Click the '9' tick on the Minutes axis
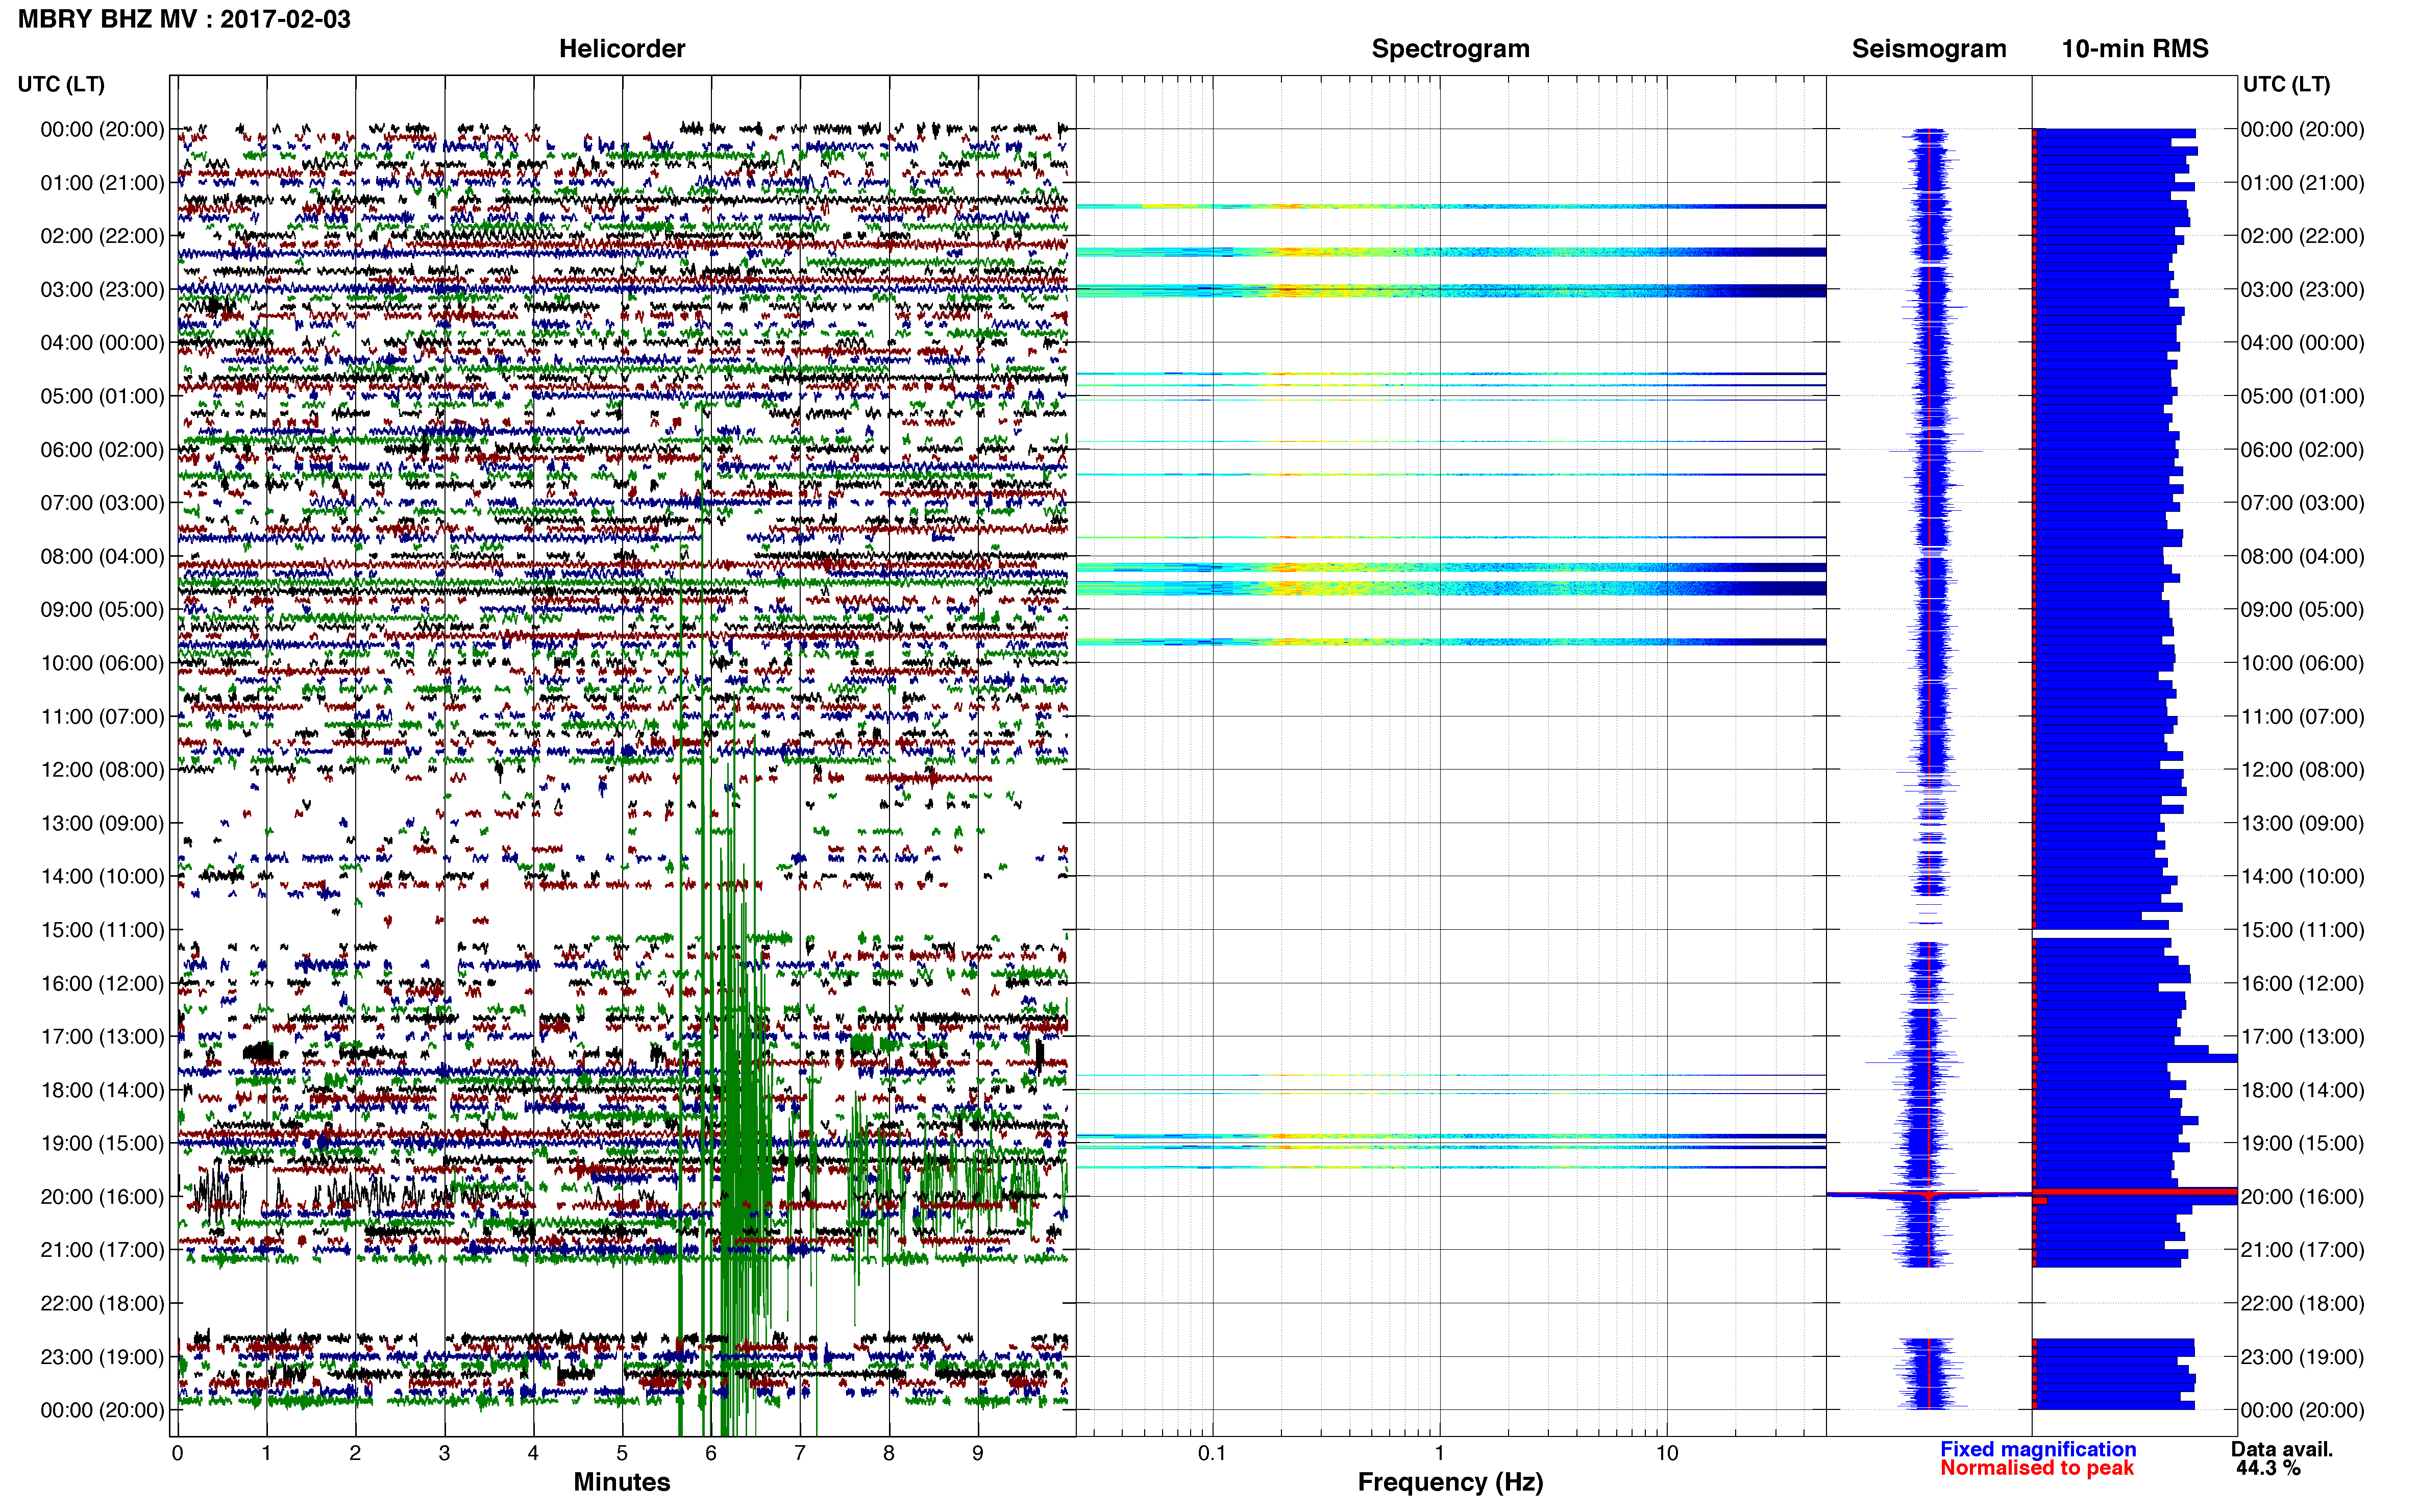The height and width of the screenshot is (1512, 2419). (x=978, y=1453)
